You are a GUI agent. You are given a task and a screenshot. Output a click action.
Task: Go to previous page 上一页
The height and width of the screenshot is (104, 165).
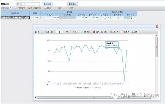pyautogui.click(x=49, y=32)
